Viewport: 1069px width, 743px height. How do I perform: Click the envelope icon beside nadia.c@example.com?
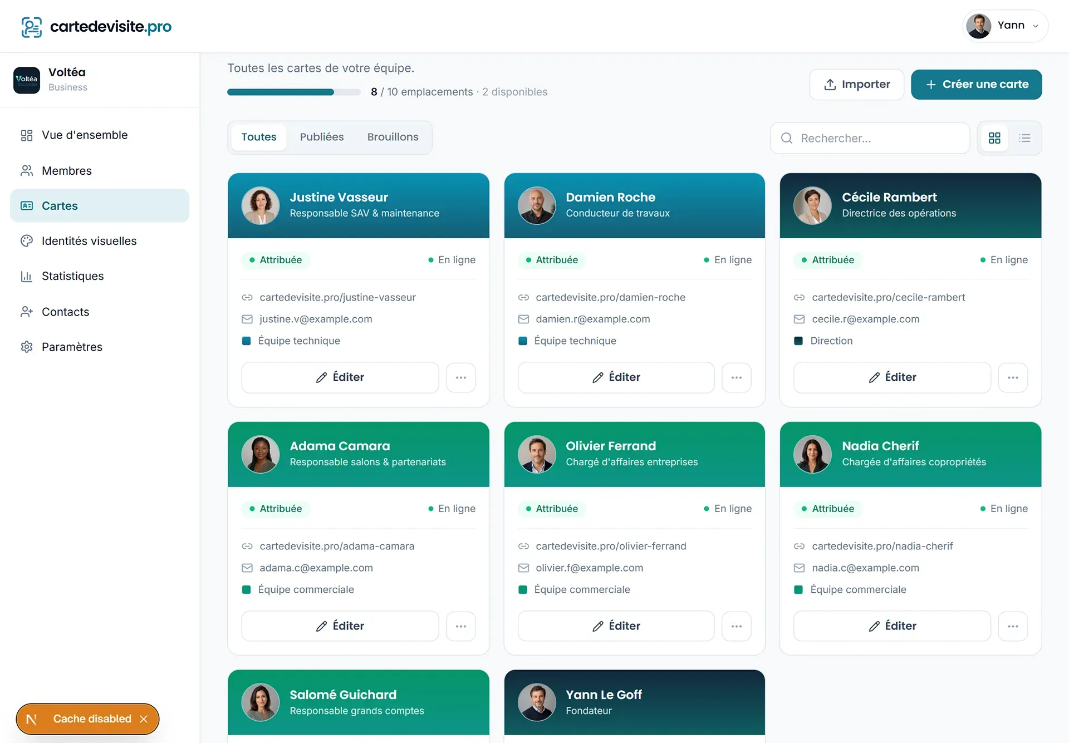coord(799,568)
